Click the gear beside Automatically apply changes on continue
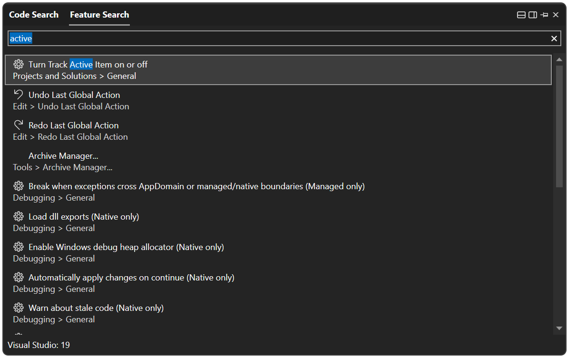Viewport: 567px width, 357px height. point(19,277)
